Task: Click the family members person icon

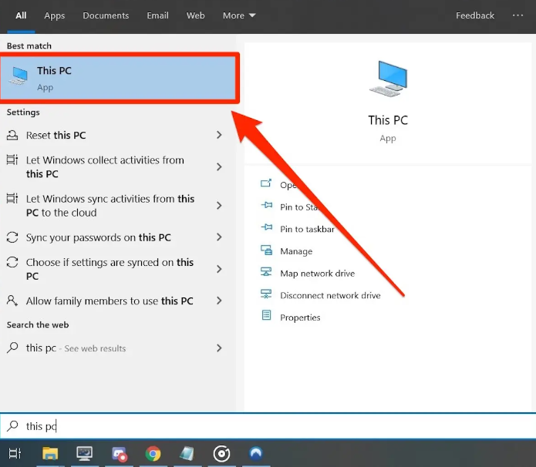Action: (x=12, y=301)
